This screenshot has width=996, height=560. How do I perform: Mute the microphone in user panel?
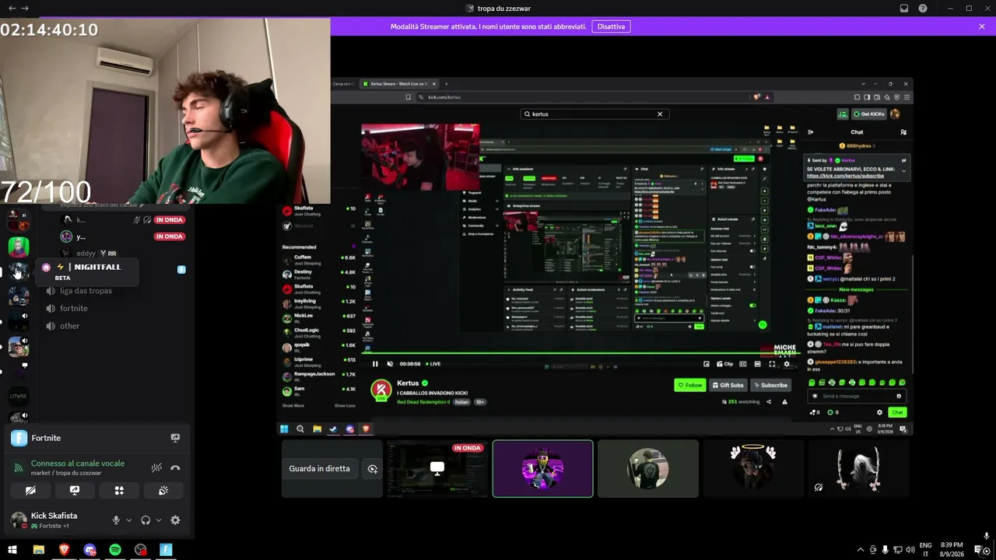116,520
